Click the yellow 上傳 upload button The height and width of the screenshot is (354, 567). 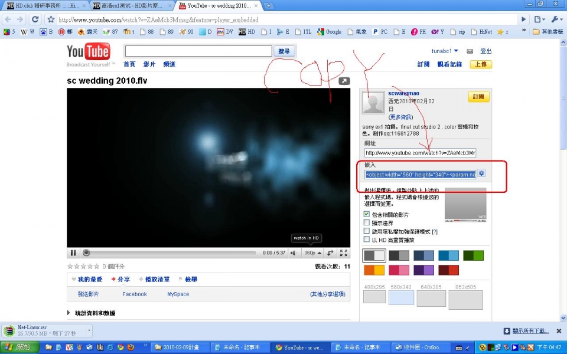[481, 64]
